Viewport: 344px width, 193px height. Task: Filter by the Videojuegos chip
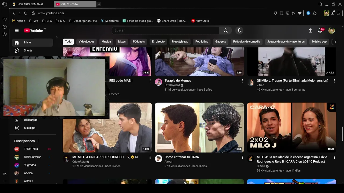tap(87, 42)
